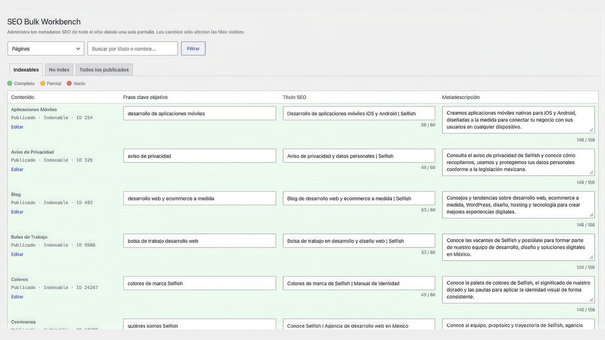Grab resize handle of Aplicaciones Móviles metadescription
605x340 pixels.
tap(591, 130)
